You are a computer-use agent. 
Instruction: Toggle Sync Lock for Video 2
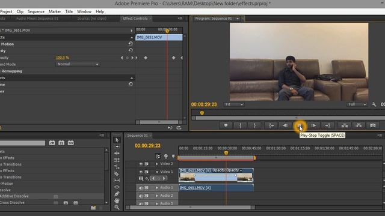click(146, 164)
